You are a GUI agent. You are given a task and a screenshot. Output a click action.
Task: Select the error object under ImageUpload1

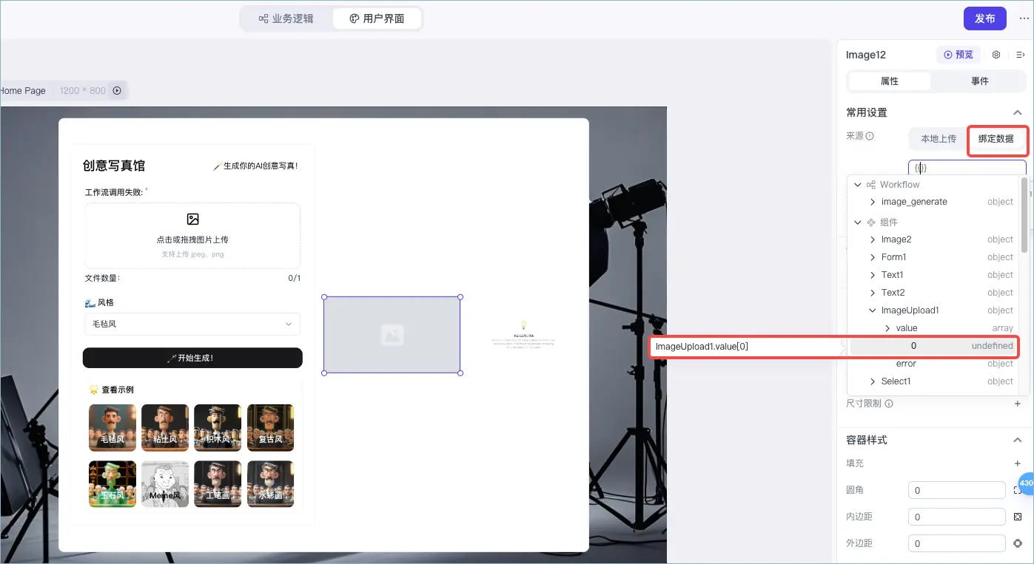coord(934,364)
